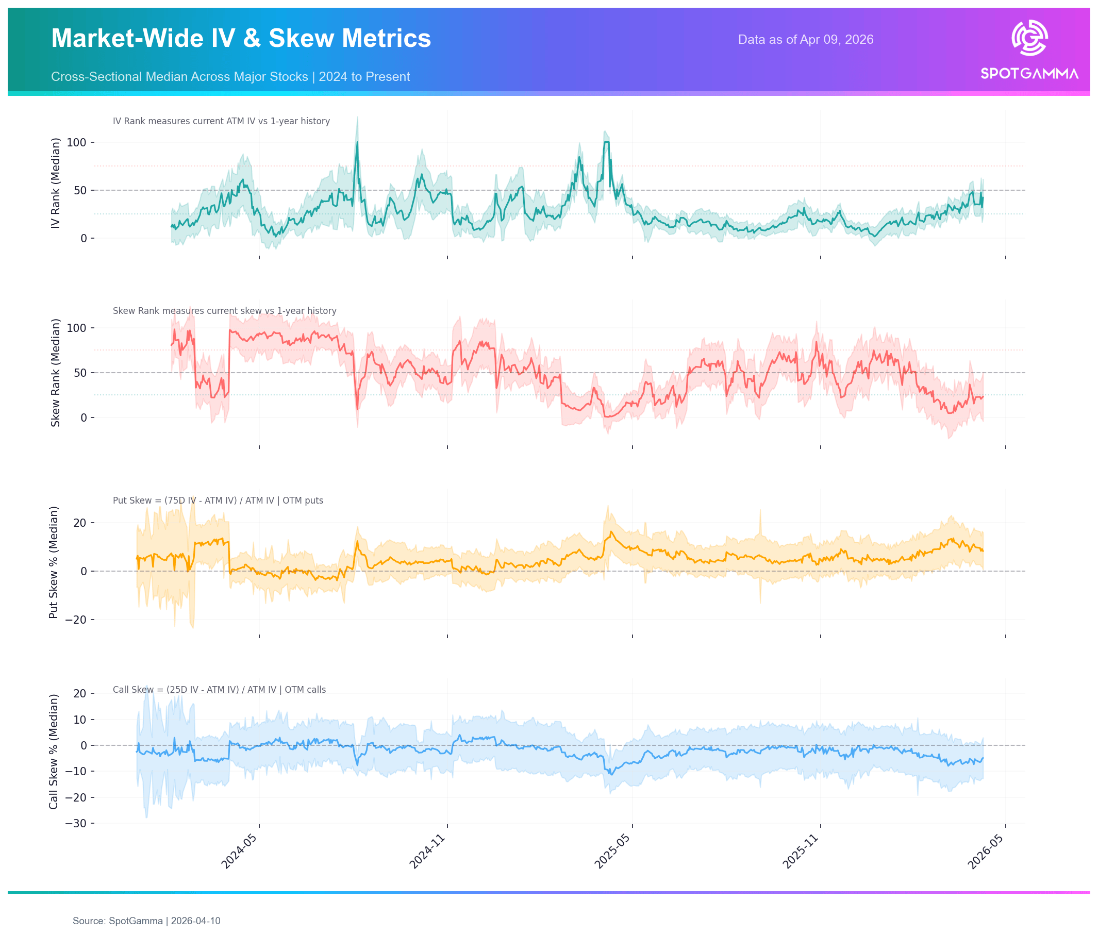Select the Skew Rank (Median) axis label
The height and width of the screenshot is (934, 1098).
click(x=55, y=373)
